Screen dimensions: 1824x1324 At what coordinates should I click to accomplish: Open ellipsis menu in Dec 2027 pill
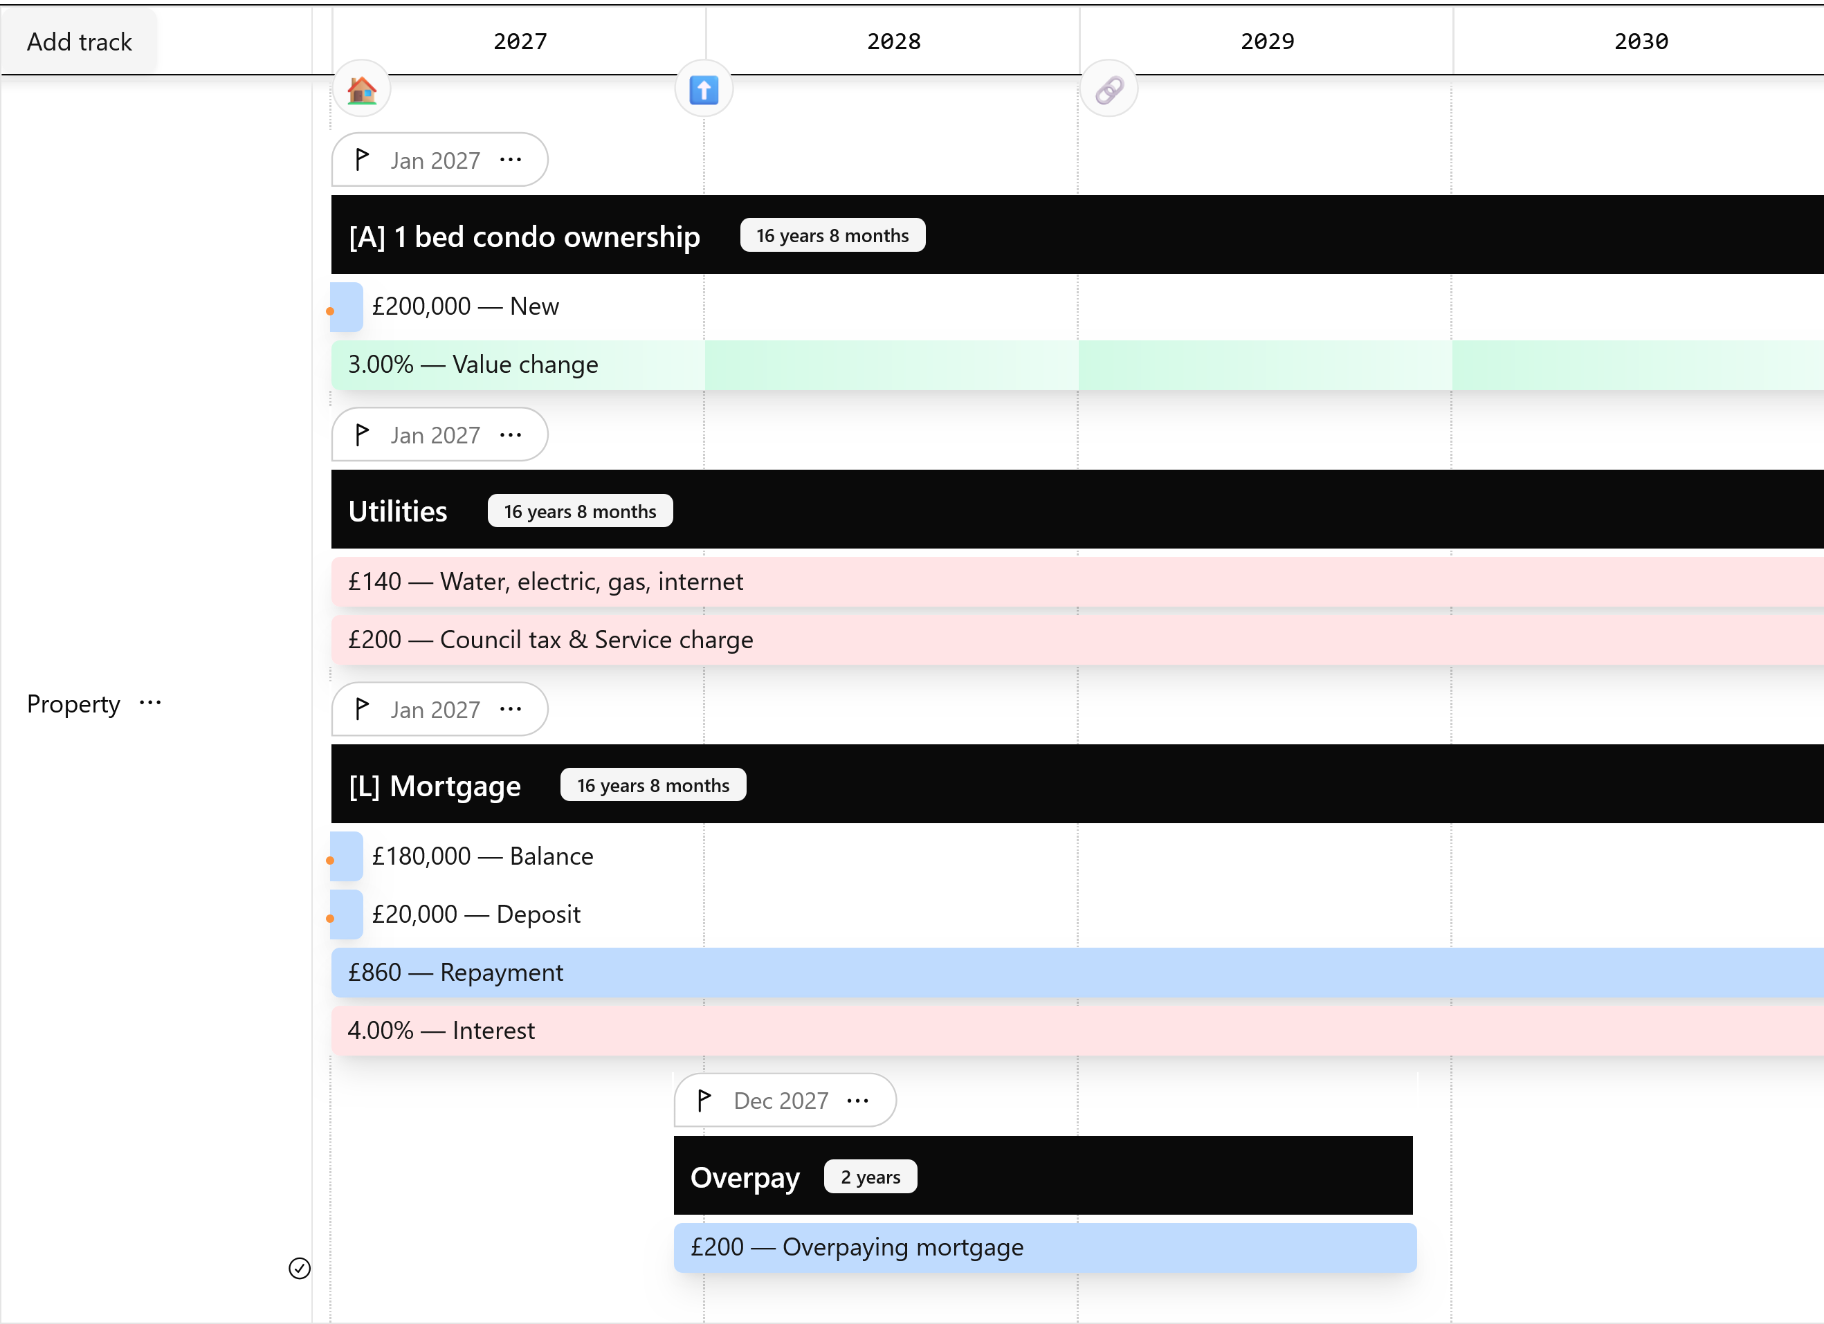click(858, 1100)
